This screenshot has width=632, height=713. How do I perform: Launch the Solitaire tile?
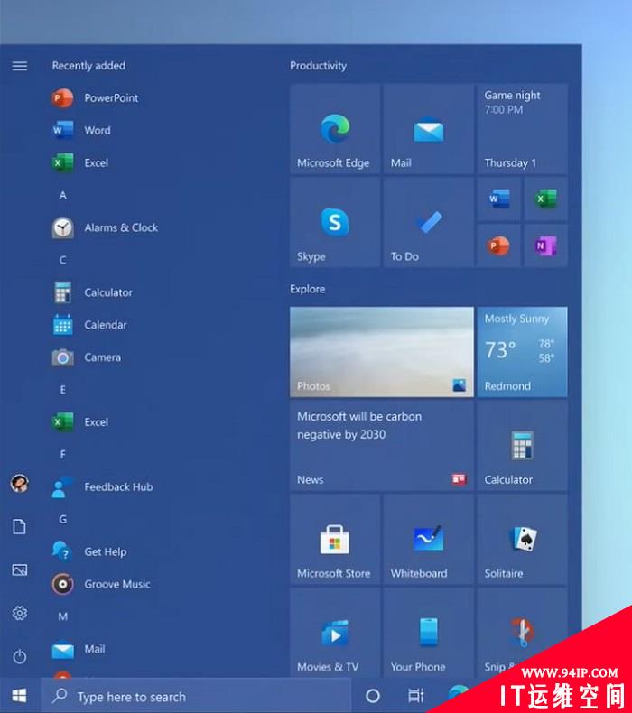522,540
